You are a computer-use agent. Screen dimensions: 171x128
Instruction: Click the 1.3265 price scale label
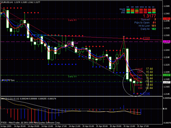[x=167, y=50]
